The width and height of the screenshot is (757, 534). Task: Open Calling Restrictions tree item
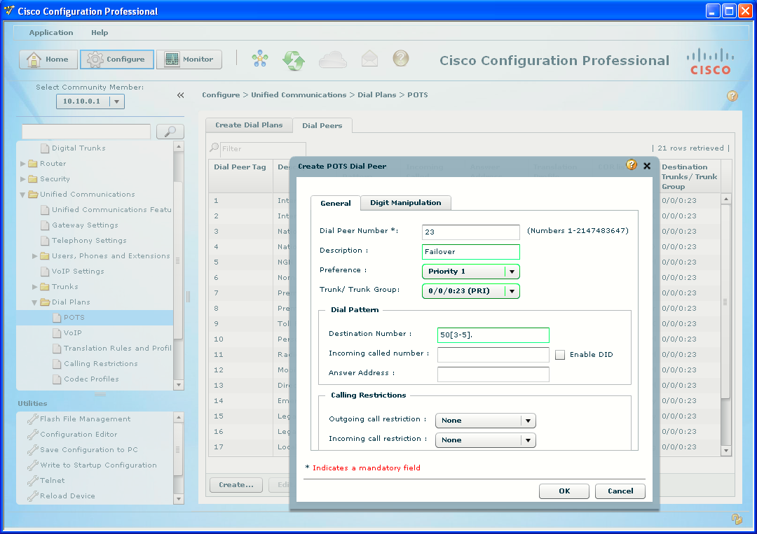[101, 364]
